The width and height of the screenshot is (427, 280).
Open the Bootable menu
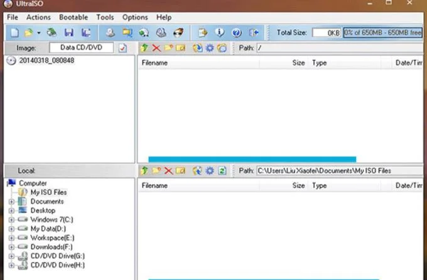pyautogui.click(x=73, y=18)
